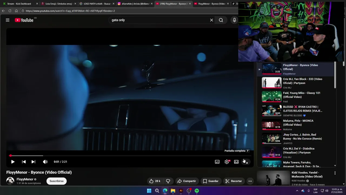
Task: Toggle subtitles on the player
Action: (217, 162)
